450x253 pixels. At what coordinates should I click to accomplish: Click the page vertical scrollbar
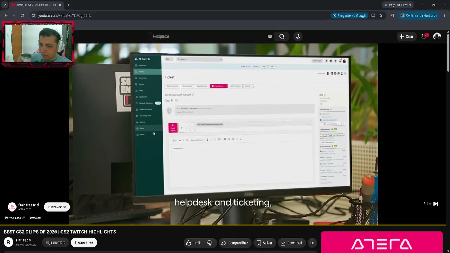click(448, 141)
